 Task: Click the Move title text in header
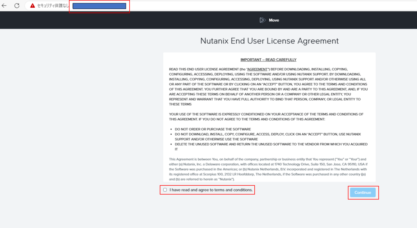coord(274,20)
